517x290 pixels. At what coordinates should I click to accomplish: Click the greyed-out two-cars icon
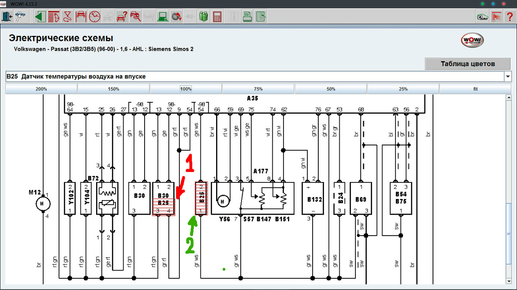click(108, 17)
